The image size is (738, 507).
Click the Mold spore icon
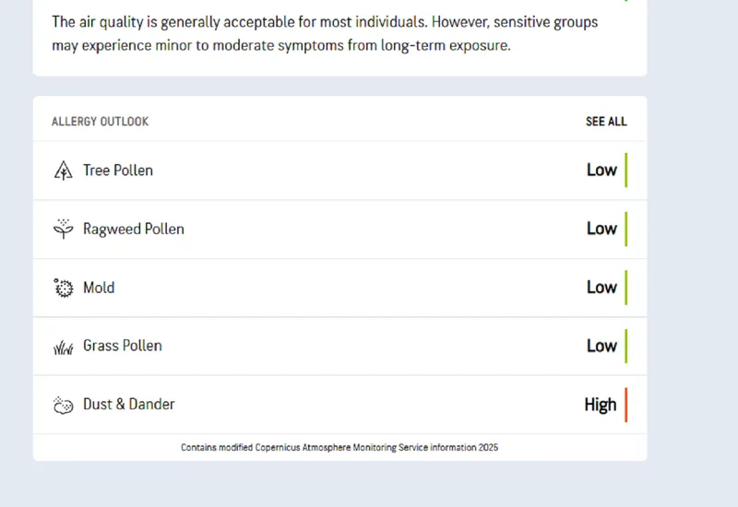pos(63,288)
